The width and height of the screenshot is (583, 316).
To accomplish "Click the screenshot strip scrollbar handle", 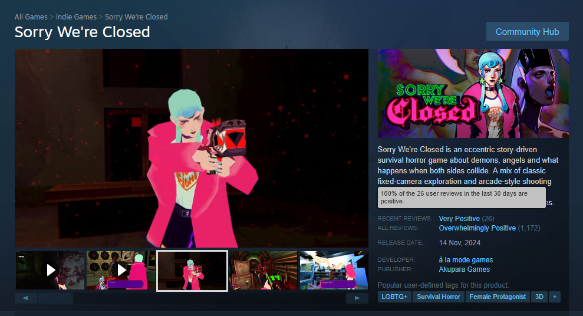I will tap(55, 298).
